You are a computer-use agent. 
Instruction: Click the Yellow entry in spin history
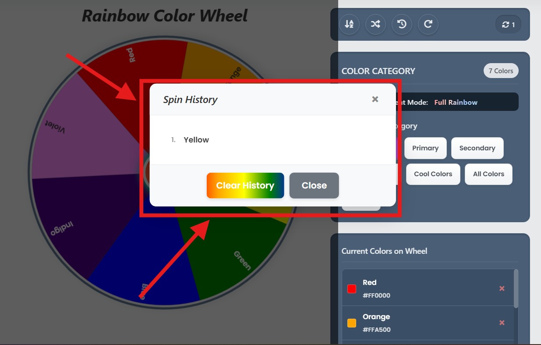(x=196, y=140)
